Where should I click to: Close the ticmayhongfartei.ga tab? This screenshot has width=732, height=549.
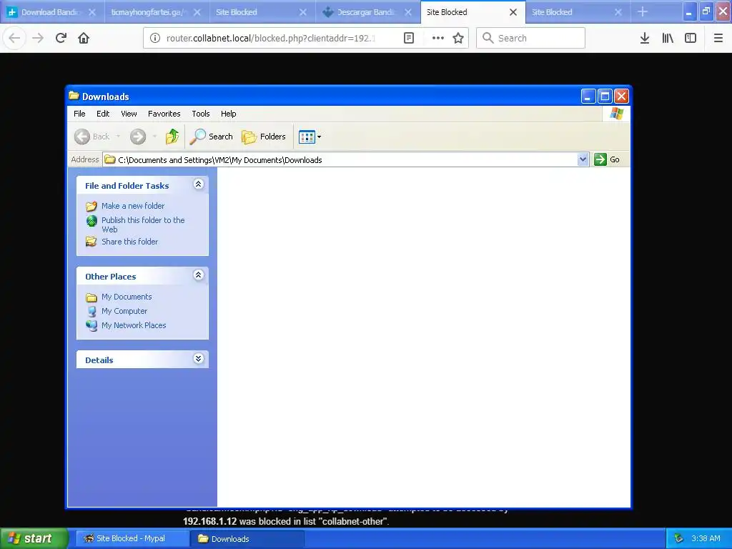click(x=197, y=12)
